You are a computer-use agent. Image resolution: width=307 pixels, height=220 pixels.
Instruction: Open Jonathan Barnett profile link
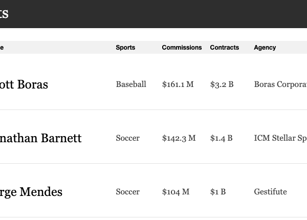40,138
